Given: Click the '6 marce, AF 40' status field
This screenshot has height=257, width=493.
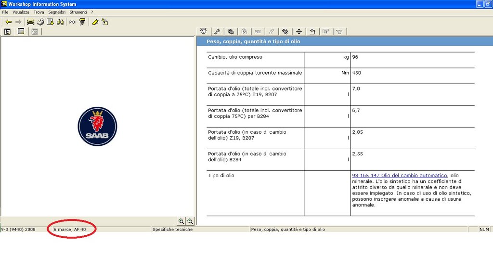Looking at the screenshot, I should click(70, 230).
